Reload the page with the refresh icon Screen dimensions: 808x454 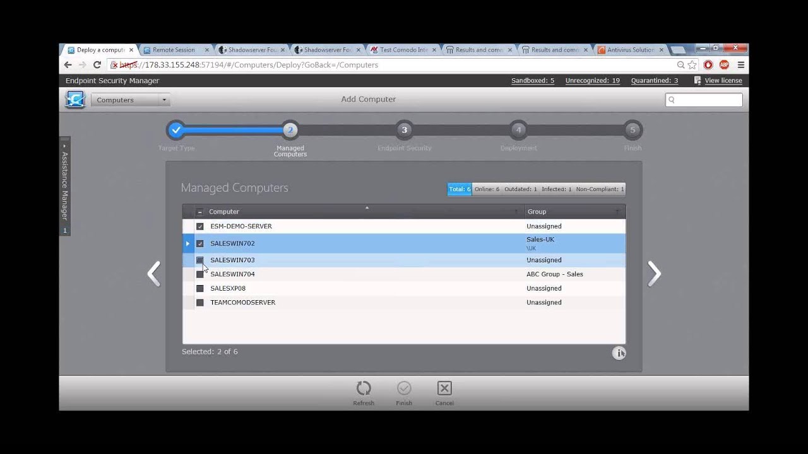tap(97, 64)
